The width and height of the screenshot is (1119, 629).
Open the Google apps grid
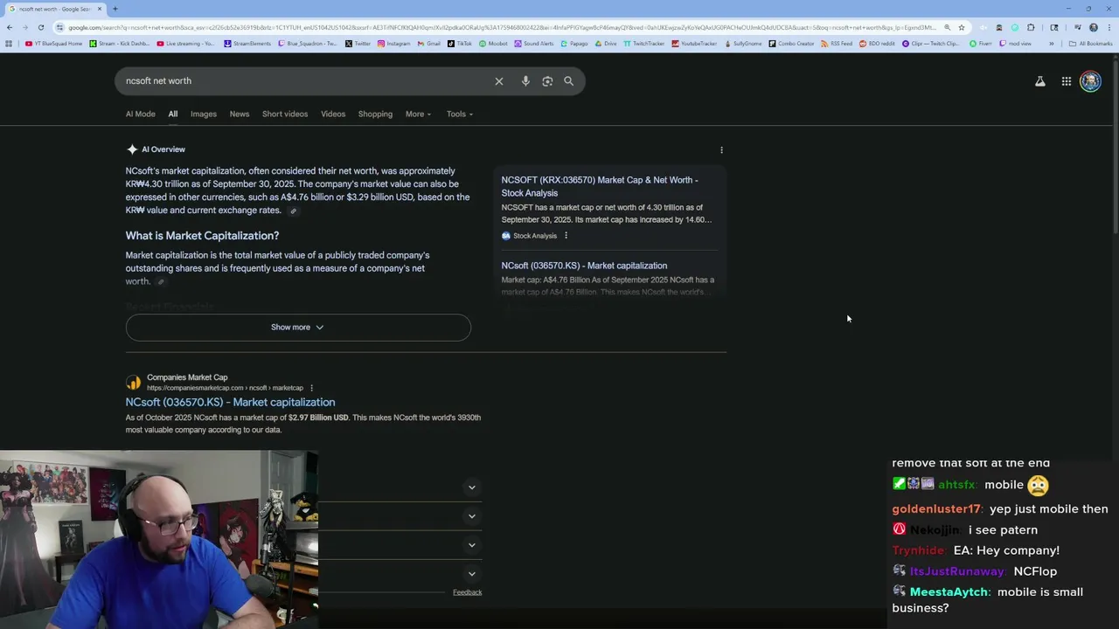[x=1067, y=81]
